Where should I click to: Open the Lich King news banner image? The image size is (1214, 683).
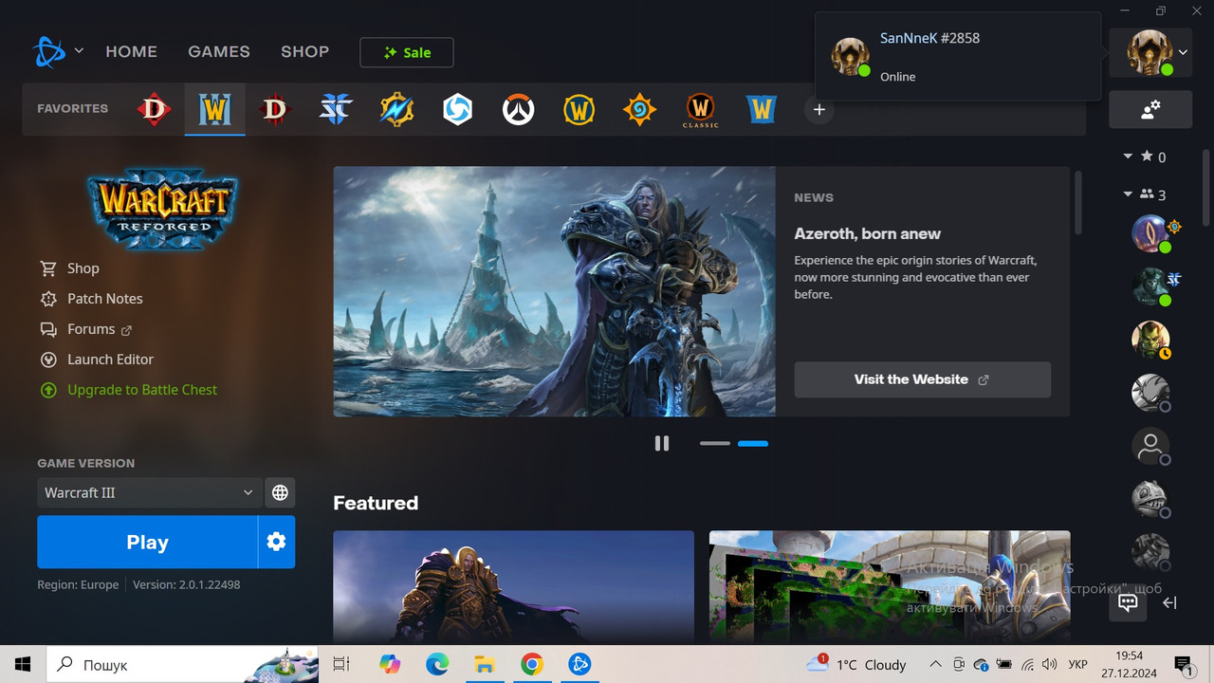554,291
